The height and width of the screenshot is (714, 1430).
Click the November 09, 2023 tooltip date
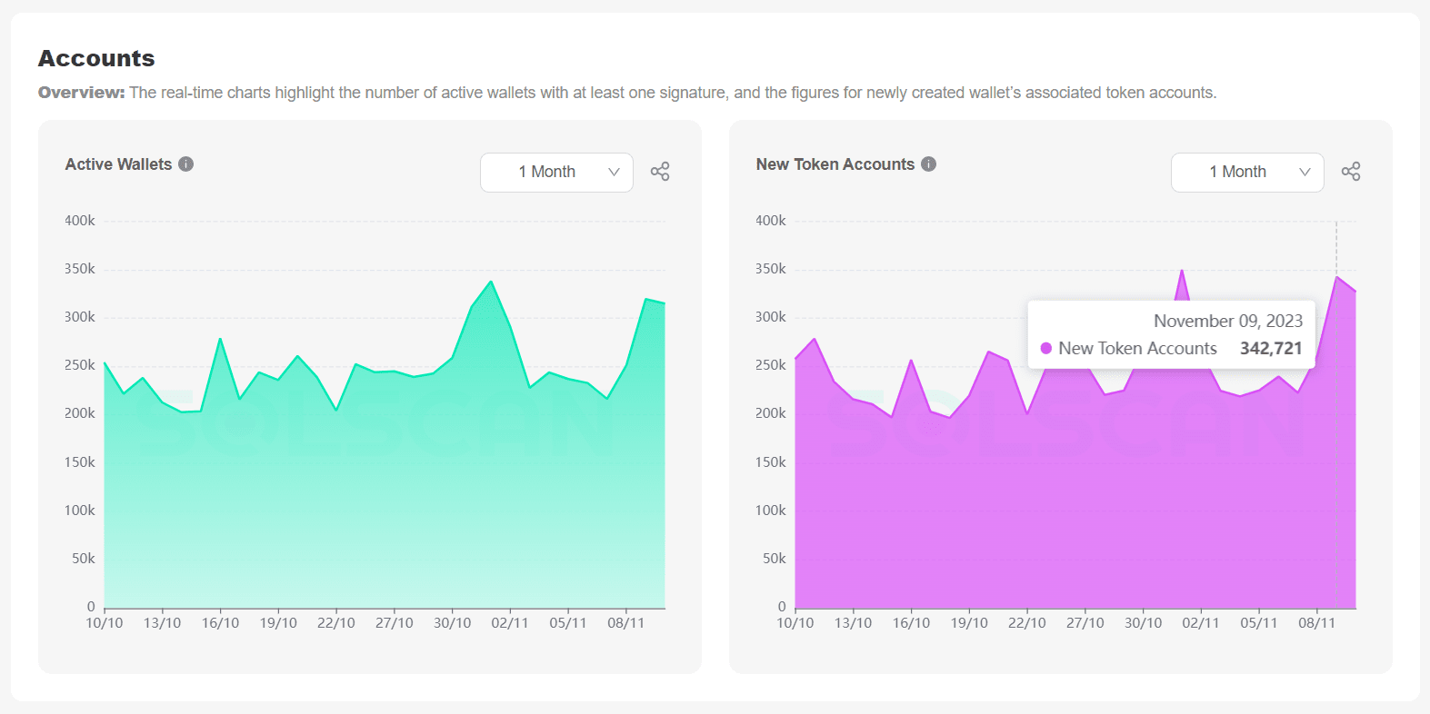point(1227,321)
